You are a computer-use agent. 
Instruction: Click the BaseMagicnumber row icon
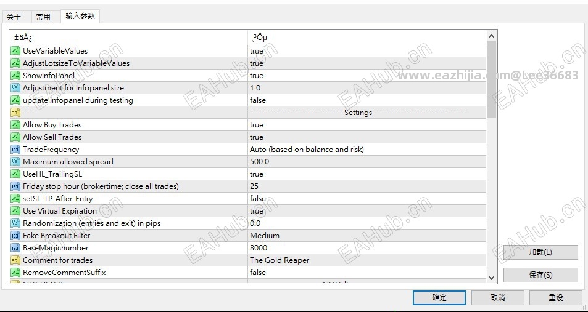coord(15,247)
